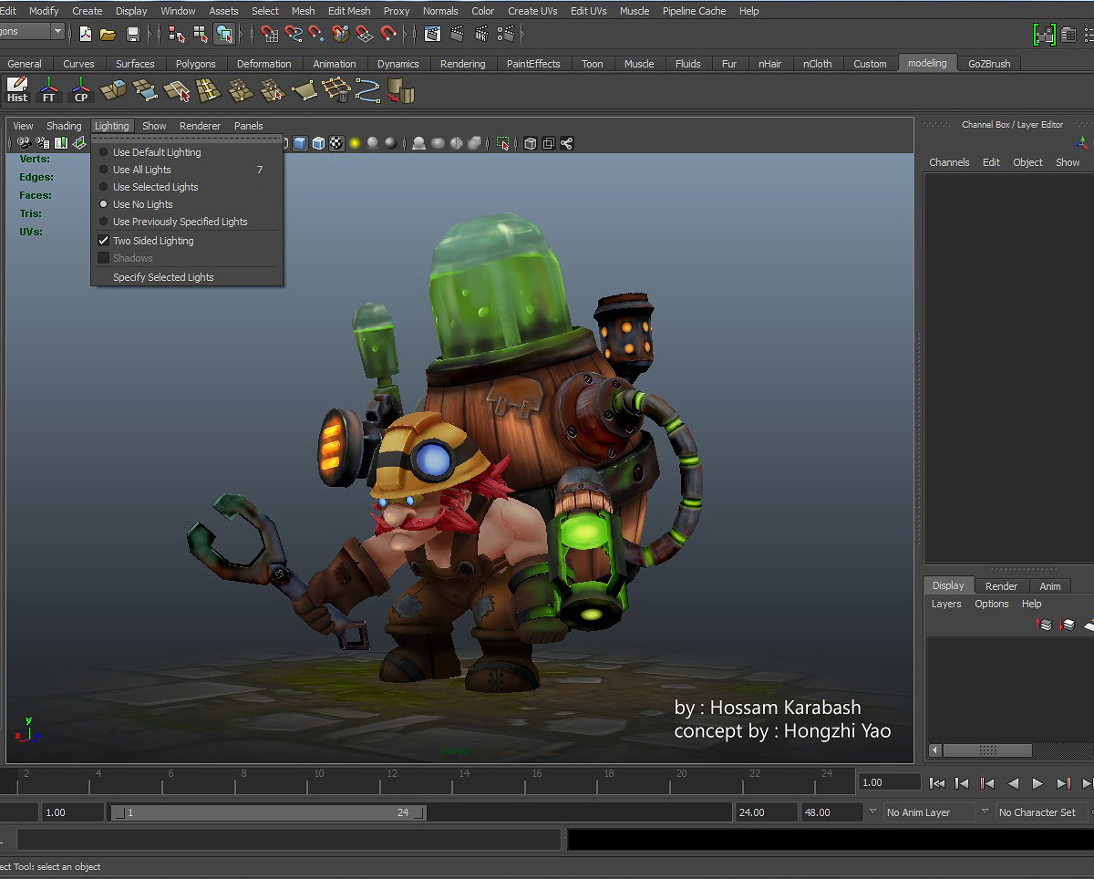The height and width of the screenshot is (879, 1094).
Task: Open a scene with the folder icon
Action: pos(108,34)
